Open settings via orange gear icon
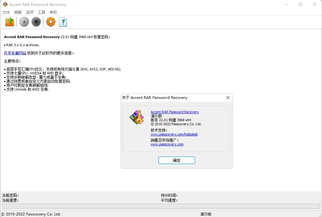Viewport: 322px width, 217px height. click(51, 22)
